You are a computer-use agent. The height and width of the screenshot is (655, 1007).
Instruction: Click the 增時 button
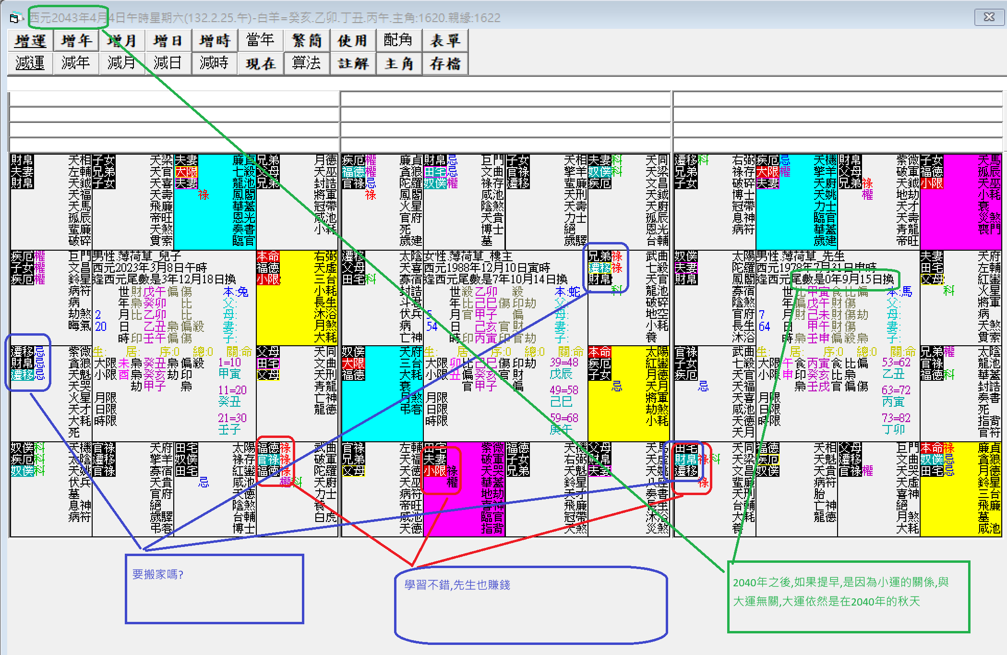214,41
